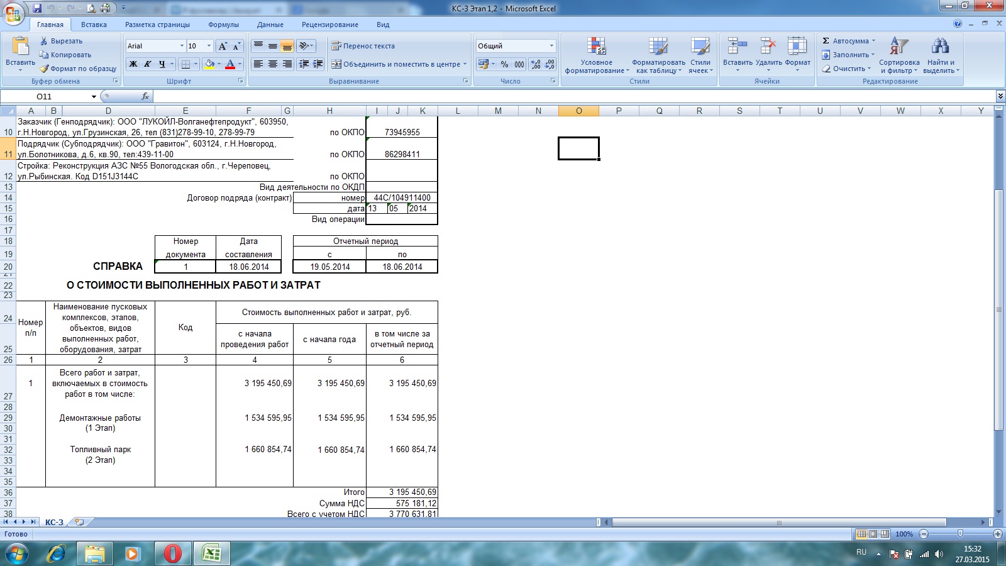Screen dimensions: 1006x566
Task: Expand Объединить и поместить в центре arrow
Action: click(465, 64)
